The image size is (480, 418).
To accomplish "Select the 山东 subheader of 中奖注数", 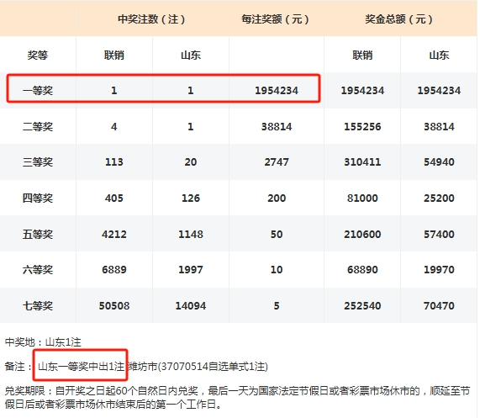I will point(191,56).
